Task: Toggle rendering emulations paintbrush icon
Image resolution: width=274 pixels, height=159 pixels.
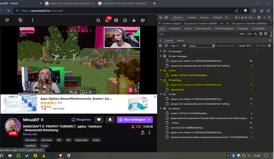Action: tap(260, 34)
